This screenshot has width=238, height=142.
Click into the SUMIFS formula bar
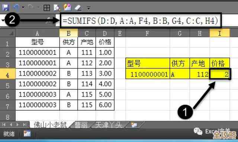tap(141, 20)
